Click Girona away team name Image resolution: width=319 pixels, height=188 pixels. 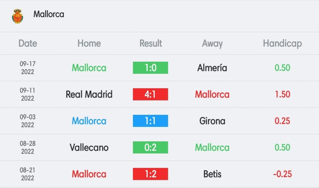click(x=212, y=121)
